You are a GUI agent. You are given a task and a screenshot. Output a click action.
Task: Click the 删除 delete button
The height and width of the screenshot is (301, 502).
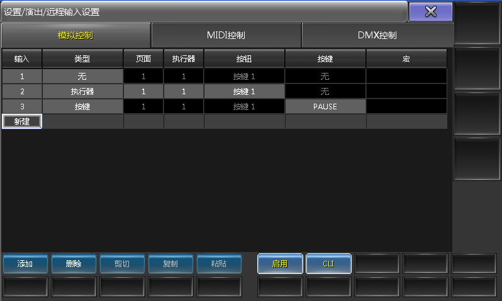pyautogui.click(x=74, y=264)
